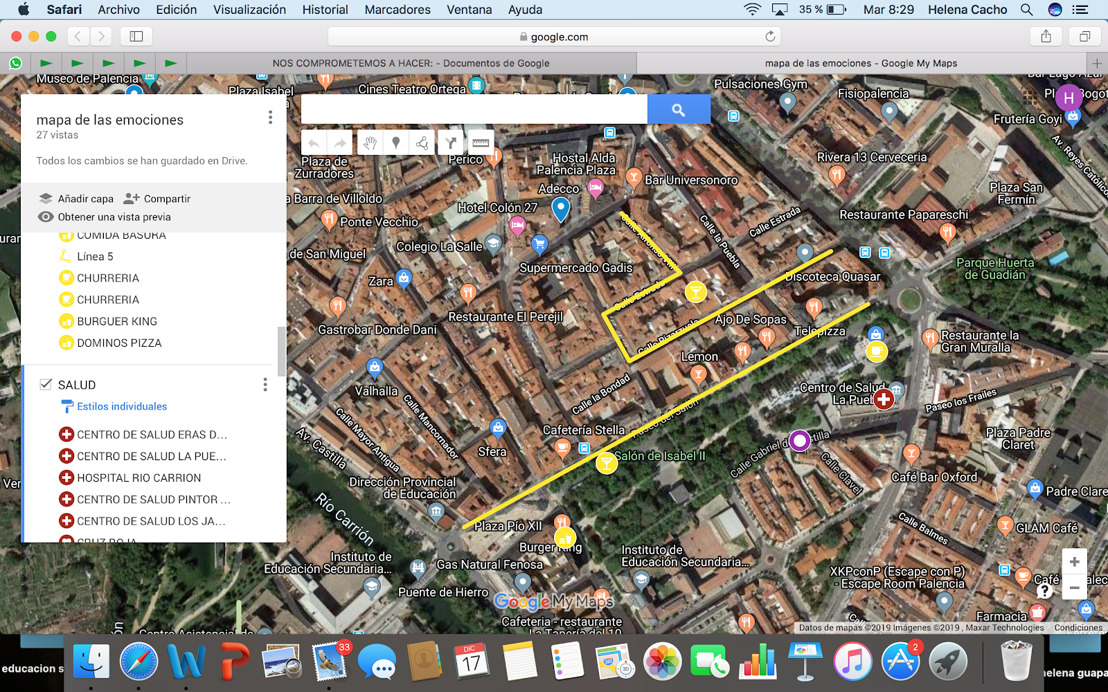Viewport: 1108px width, 692px height.
Task: Show all tabs overview button
Action: pos(1085,36)
